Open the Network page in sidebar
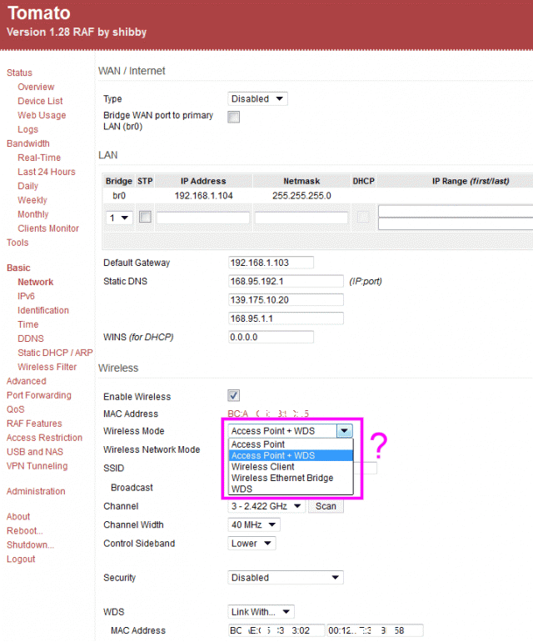 [x=36, y=282]
